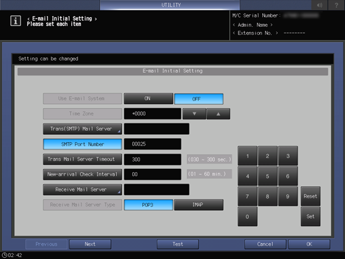Viewport: 345px width, 259px height.
Task: Select POP3 as receive mail server type
Action: 148,205
